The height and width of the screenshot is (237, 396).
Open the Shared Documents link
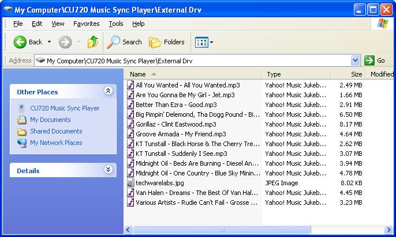point(56,131)
